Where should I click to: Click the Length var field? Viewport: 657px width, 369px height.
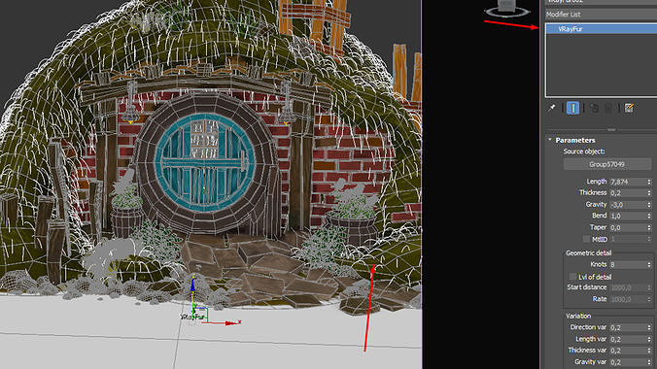[628, 339]
